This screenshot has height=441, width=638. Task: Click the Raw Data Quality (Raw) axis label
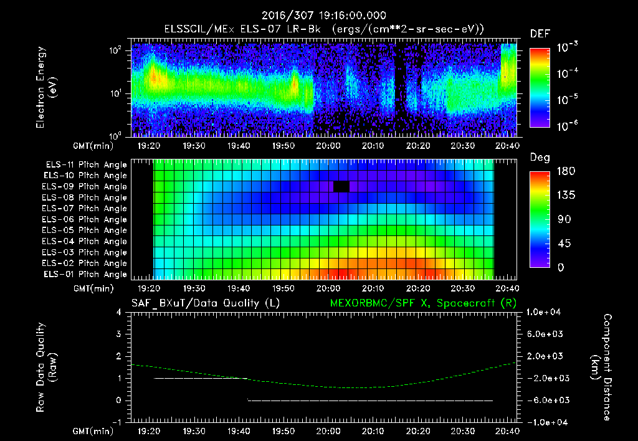46,367
